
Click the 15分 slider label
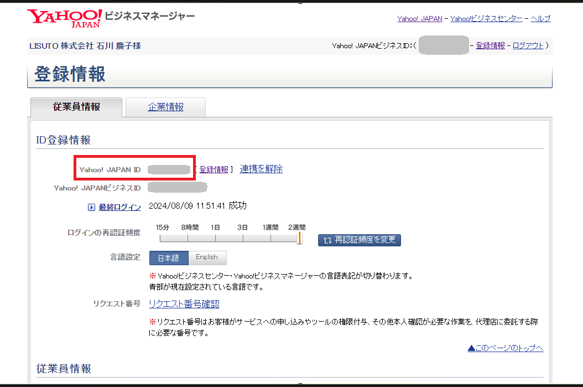pyautogui.click(x=163, y=228)
